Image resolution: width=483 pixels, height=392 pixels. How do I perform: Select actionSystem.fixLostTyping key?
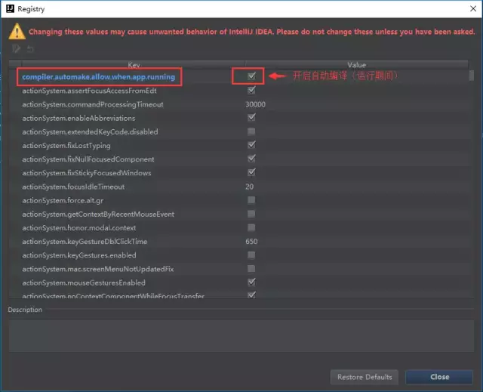pyautogui.click(x=66, y=146)
